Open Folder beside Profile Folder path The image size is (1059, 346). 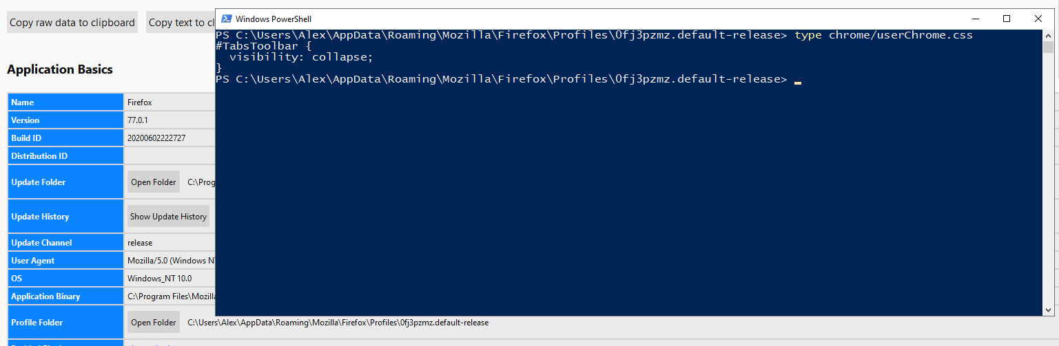154,322
